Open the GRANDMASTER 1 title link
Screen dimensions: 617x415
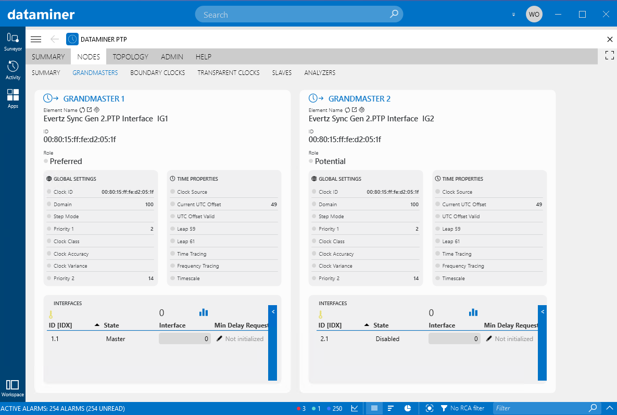(x=94, y=99)
